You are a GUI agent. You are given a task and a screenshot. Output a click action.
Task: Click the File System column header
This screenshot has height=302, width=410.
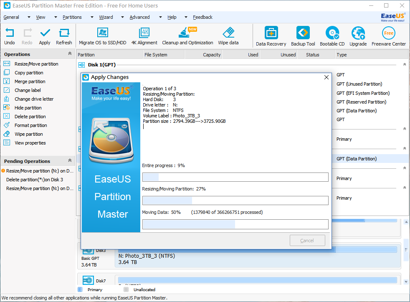point(164,55)
